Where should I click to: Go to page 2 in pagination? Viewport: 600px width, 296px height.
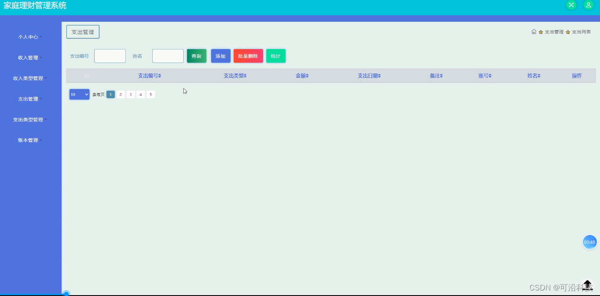[x=121, y=94]
